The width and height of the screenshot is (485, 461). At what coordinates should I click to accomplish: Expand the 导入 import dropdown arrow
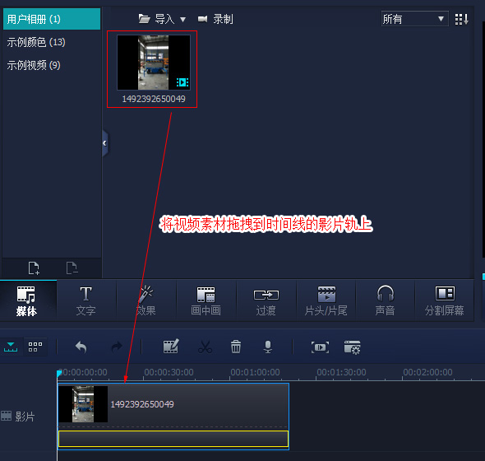pyautogui.click(x=182, y=20)
